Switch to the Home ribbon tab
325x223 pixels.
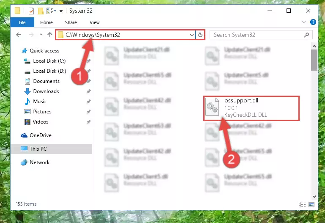46,22
